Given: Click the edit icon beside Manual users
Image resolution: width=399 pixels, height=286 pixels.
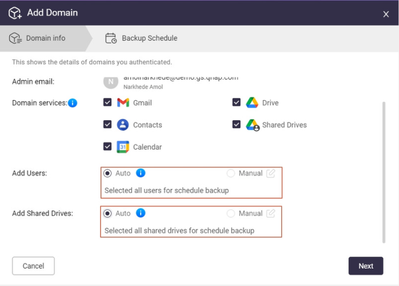Looking at the screenshot, I should pyautogui.click(x=271, y=173).
